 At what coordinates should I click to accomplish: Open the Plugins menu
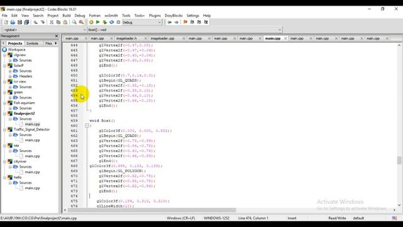(155, 15)
